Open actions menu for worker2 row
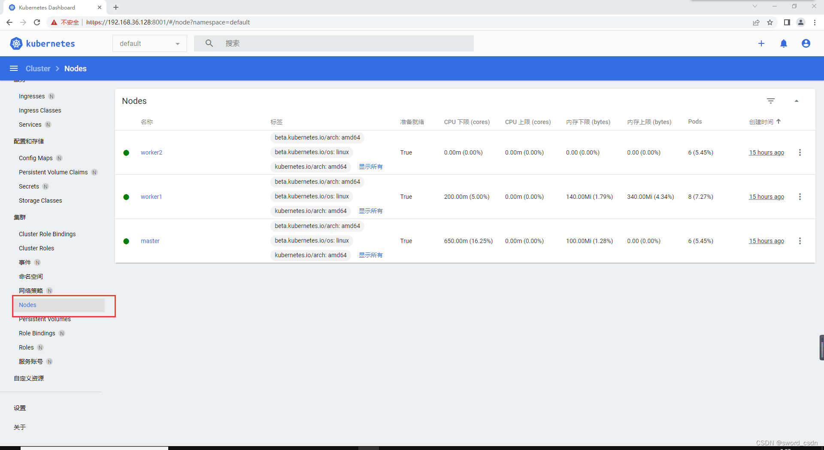Screen dimensions: 824x450 coord(800,152)
